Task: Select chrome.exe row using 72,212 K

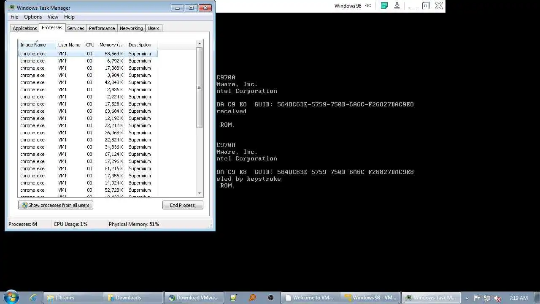Action: (88, 125)
